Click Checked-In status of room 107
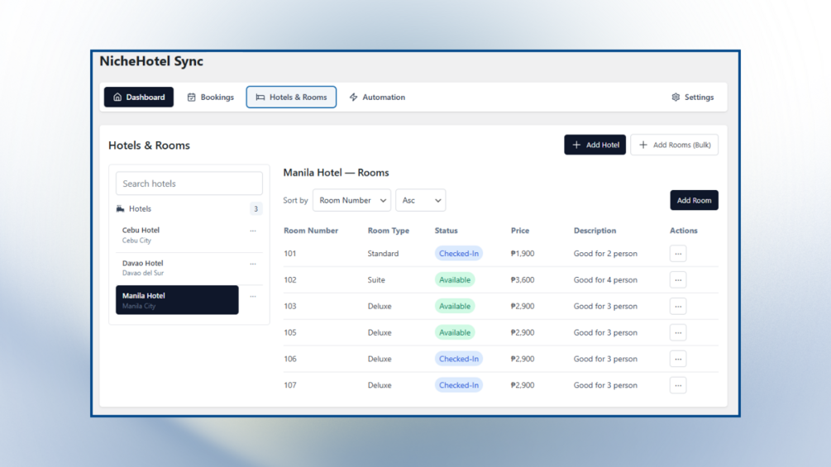This screenshot has height=467, width=831. click(458, 385)
